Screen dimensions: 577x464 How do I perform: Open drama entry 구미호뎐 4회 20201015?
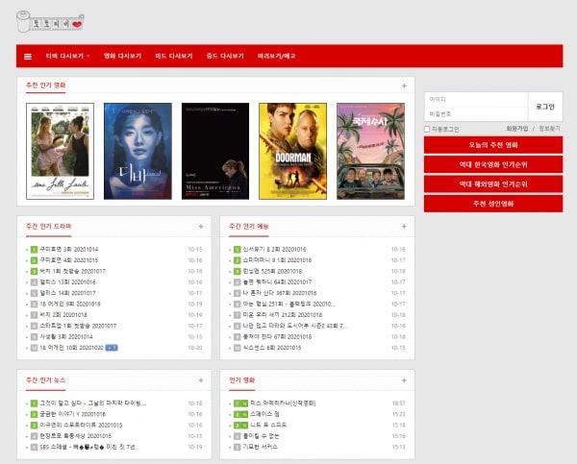(x=69, y=260)
